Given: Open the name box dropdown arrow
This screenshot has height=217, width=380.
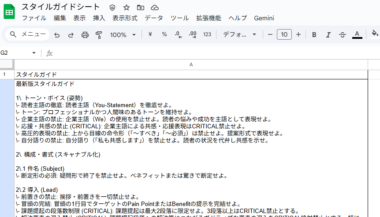Looking at the screenshot, I should pyautogui.click(x=34, y=53).
